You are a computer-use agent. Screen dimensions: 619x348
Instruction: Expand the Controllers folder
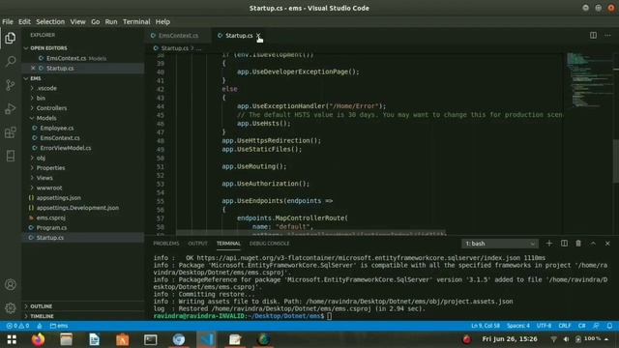[51, 107]
